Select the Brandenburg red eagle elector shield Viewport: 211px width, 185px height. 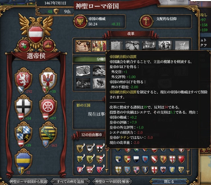click(x=48, y=78)
